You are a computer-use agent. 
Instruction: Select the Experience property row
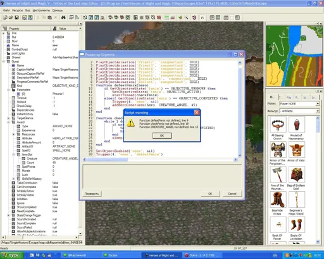click(x=40, y=130)
